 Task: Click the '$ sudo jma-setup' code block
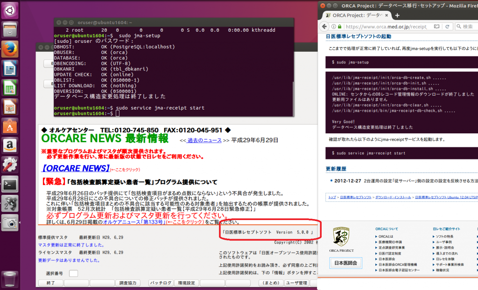click(x=401, y=62)
